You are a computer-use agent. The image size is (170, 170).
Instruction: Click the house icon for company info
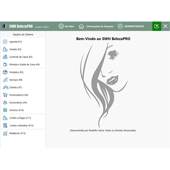[x=81, y=26]
